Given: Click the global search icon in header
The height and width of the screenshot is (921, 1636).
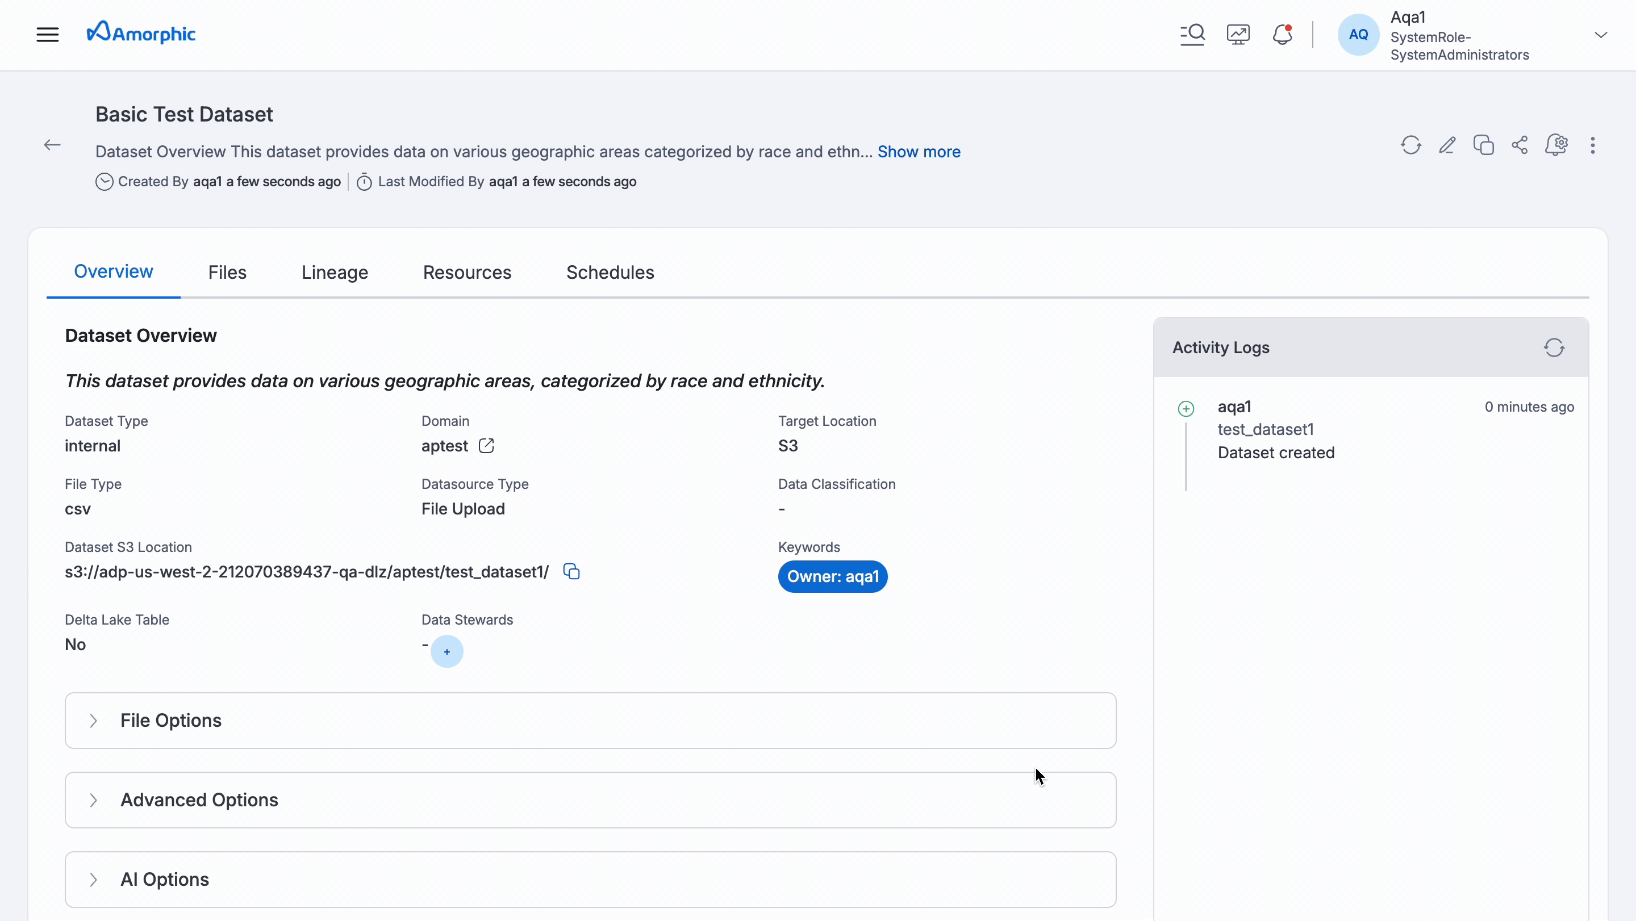Looking at the screenshot, I should (x=1192, y=34).
